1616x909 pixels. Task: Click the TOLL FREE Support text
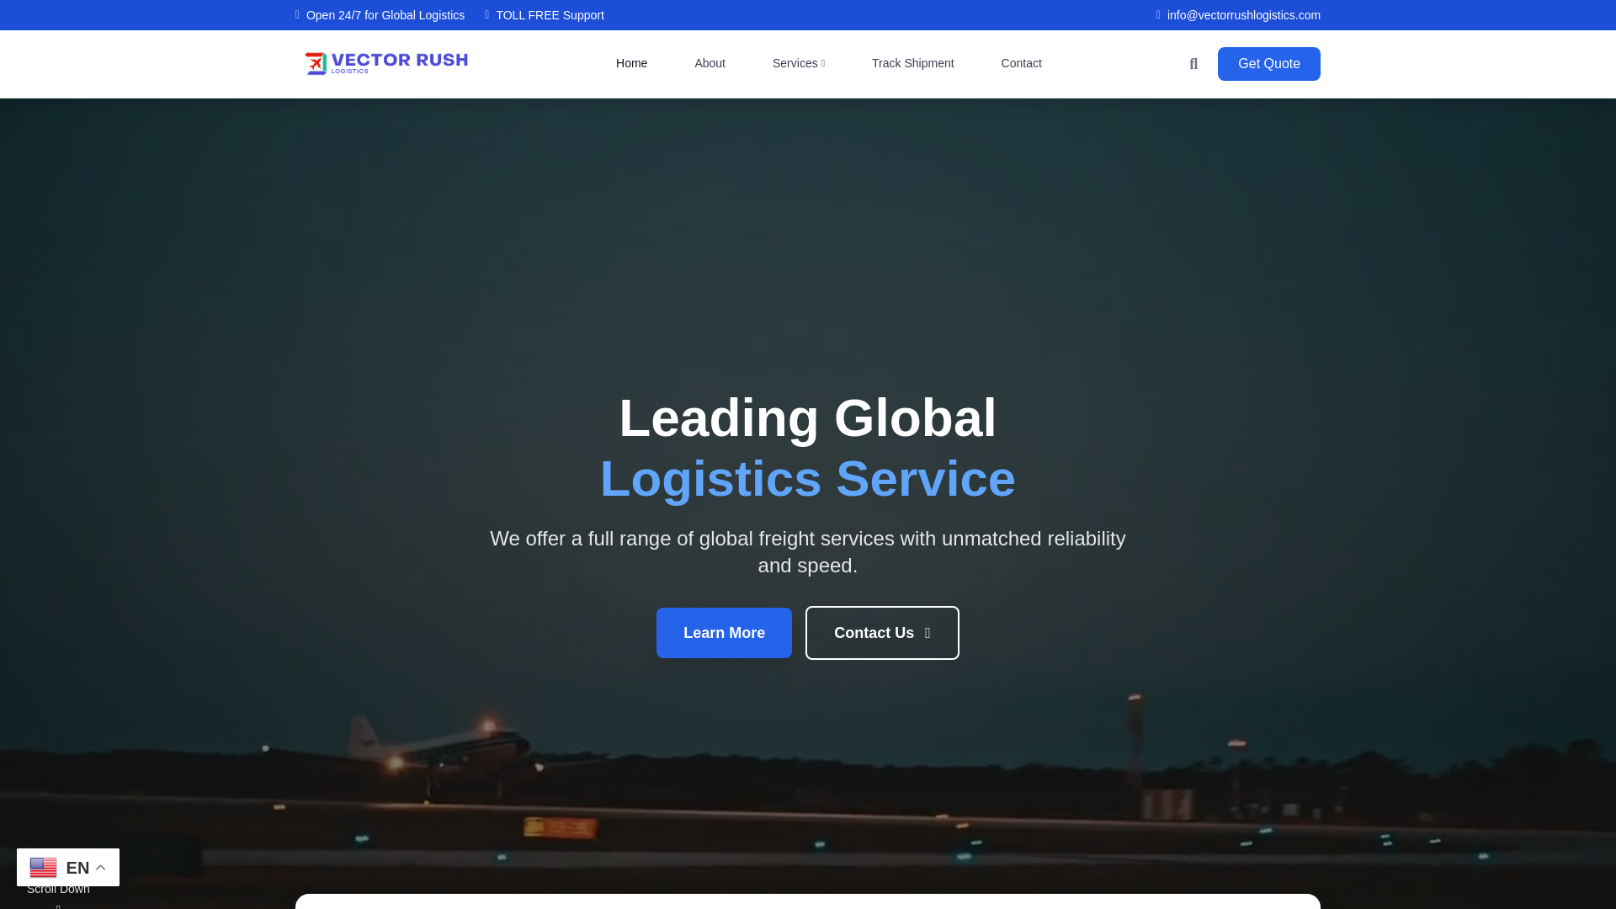550,15
